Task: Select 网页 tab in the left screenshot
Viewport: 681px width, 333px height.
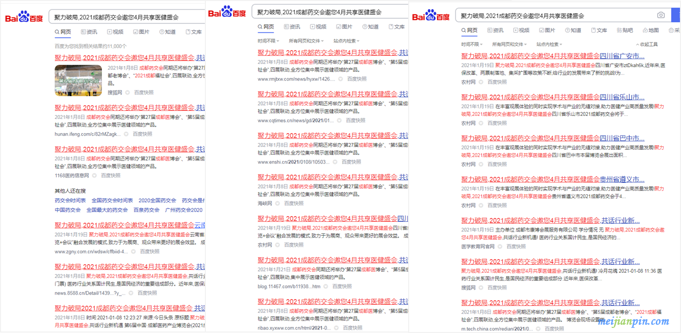Action: pyautogui.click(x=63, y=32)
